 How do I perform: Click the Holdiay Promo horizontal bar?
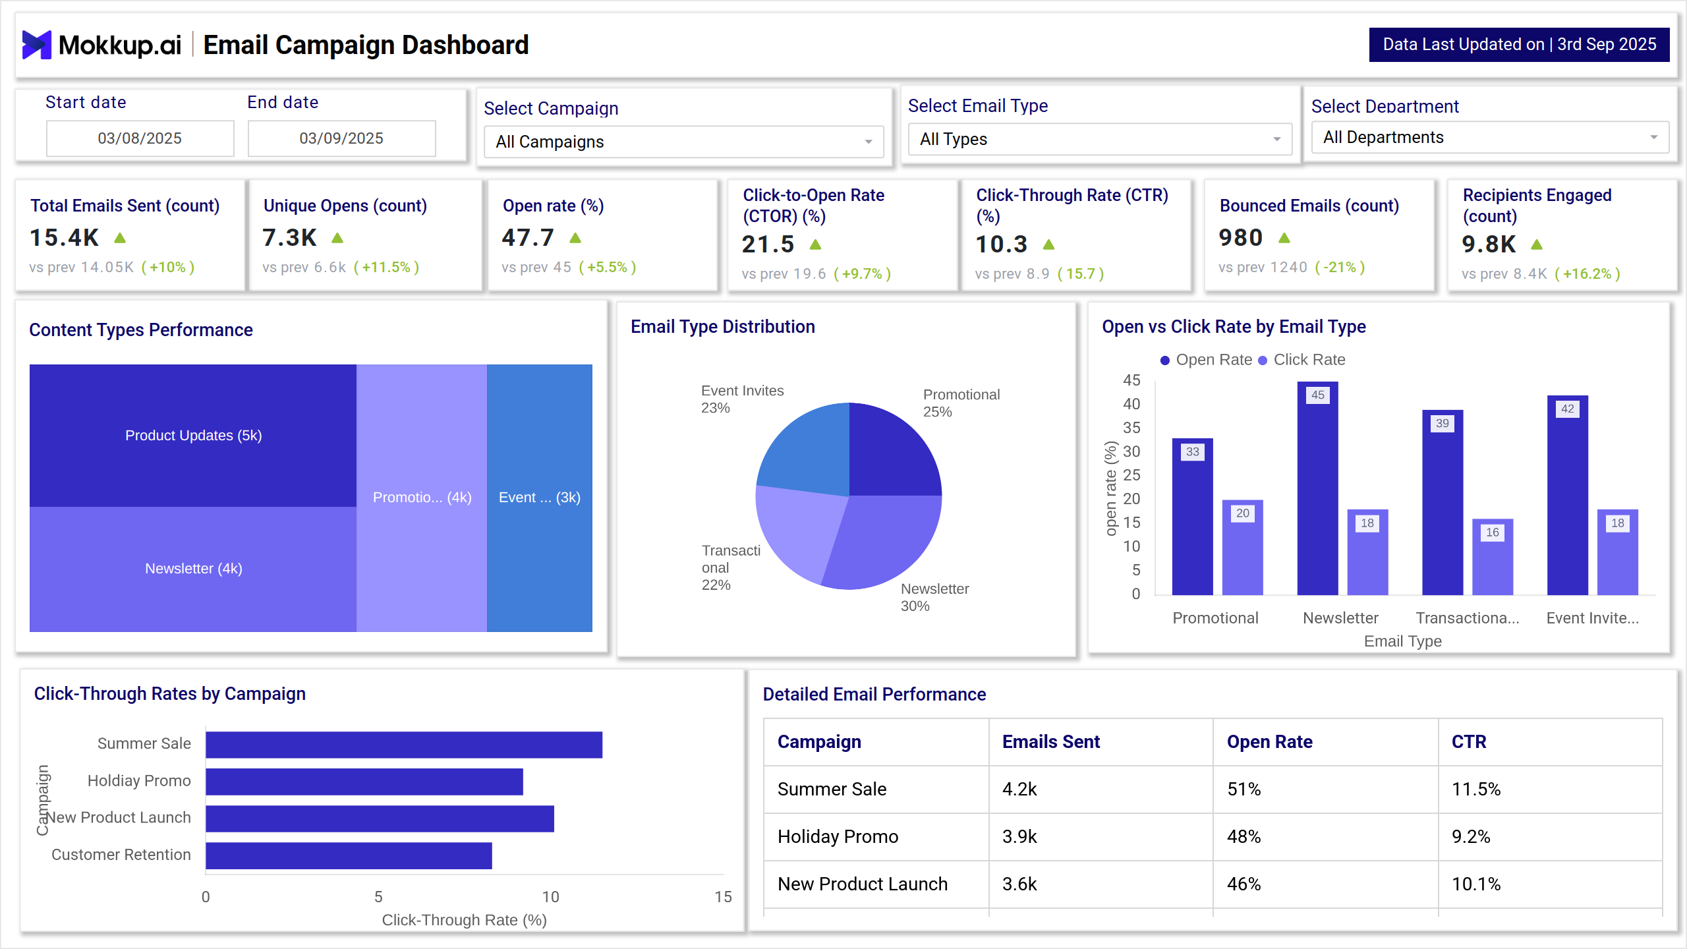(x=364, y=782)
